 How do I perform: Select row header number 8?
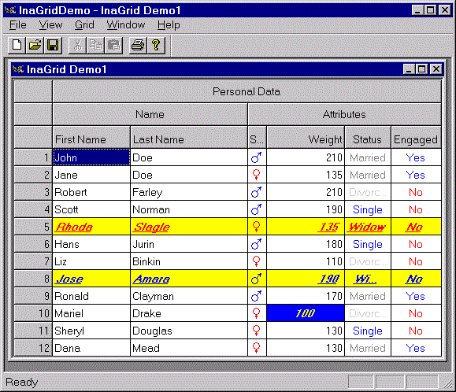[x=33, y=279]
